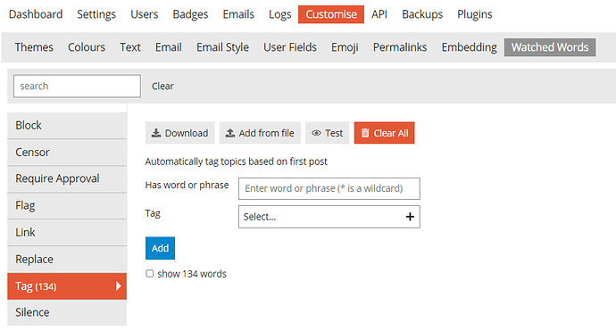Select the Customise tab
The image size is (616, 331).
pos(331,14)
